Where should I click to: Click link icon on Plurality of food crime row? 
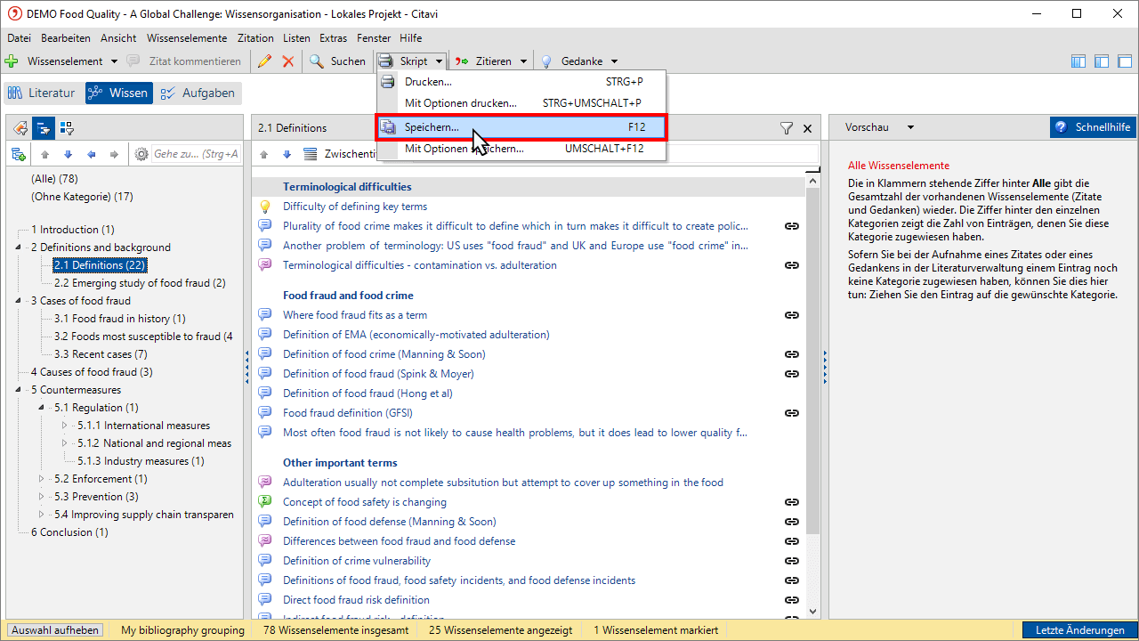pos(791,226)
